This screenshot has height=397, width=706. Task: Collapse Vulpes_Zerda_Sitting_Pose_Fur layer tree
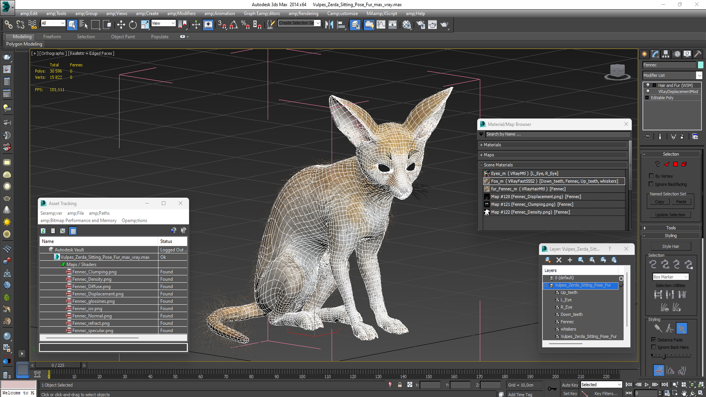(546, 285)
